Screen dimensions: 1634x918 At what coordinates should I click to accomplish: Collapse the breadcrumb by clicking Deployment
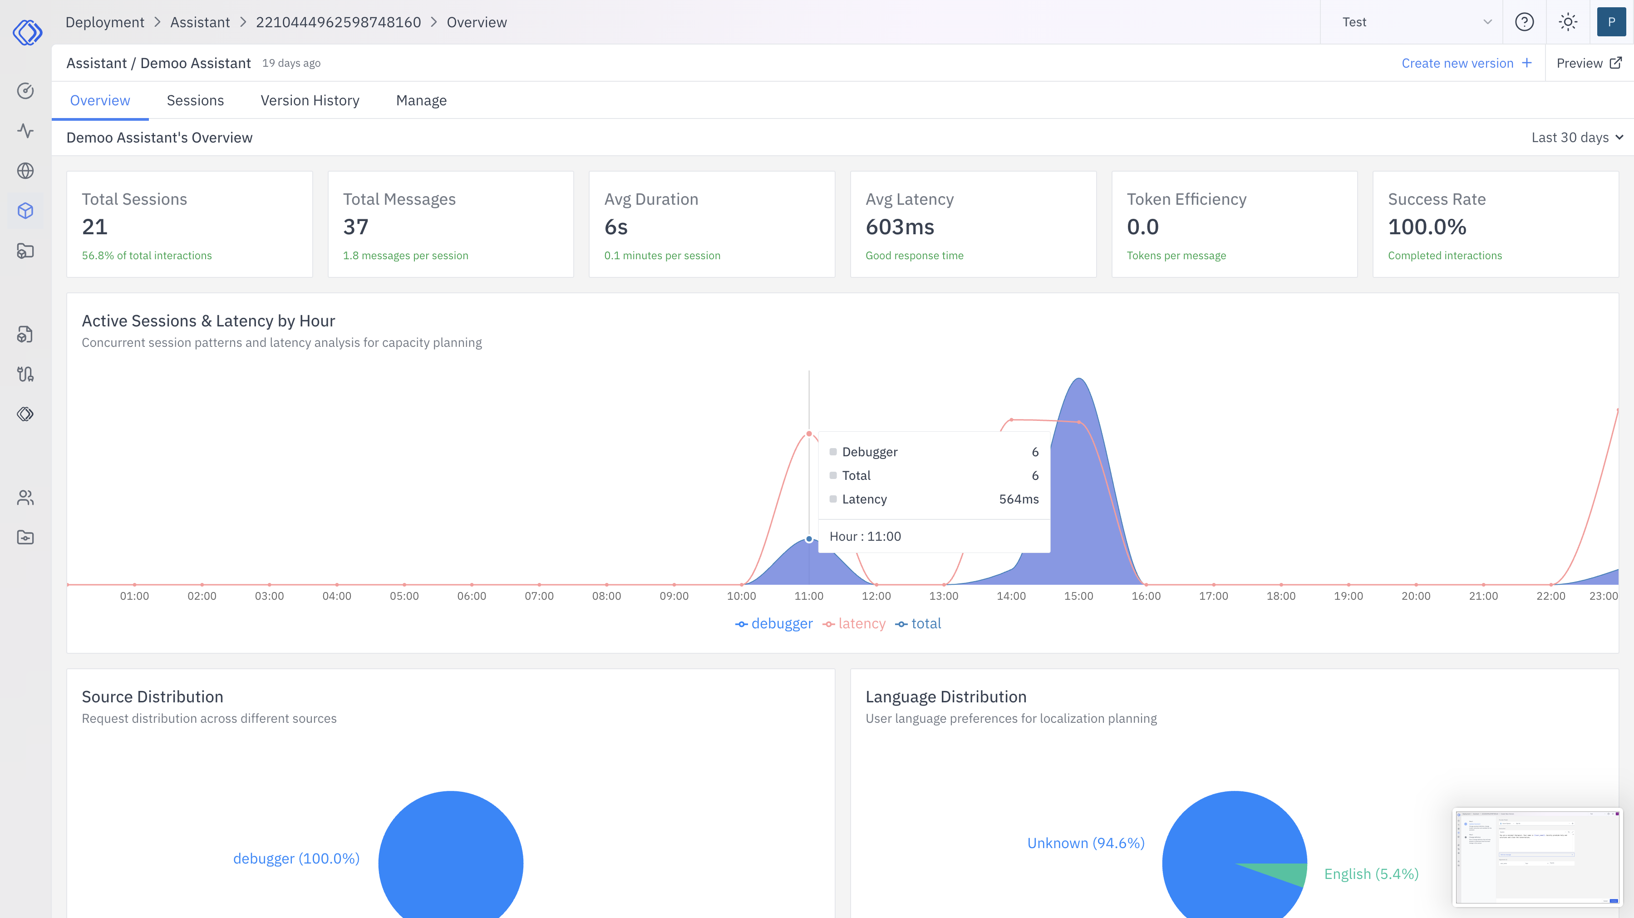coord(105,22)
